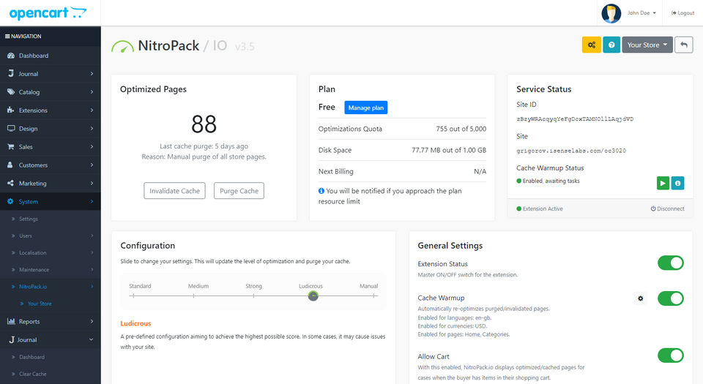
Task: Click the Site ID value text
Action: tap(575, 119)
